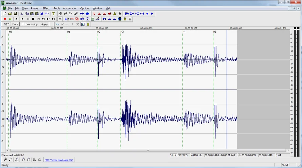Click the red Record button
The width and height of the screenshot is (302, 168).
[x=5, y=19]
